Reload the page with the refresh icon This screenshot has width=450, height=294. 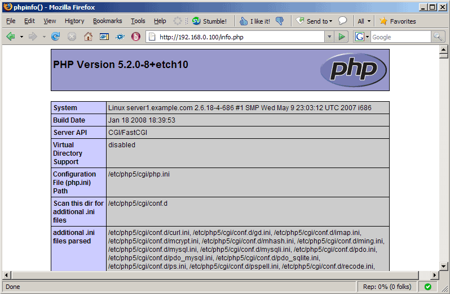coord(55,37)
